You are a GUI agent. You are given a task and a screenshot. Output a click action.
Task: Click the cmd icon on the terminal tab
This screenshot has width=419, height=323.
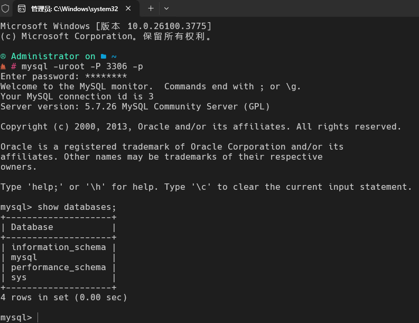pyautogui.click(x=22, y=8)
